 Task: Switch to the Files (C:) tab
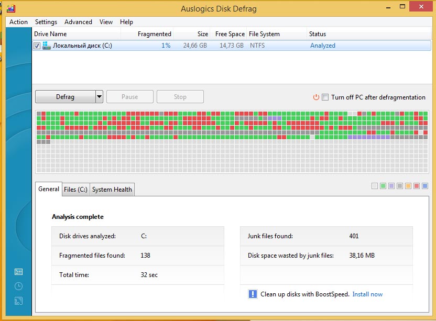(75, 190)
